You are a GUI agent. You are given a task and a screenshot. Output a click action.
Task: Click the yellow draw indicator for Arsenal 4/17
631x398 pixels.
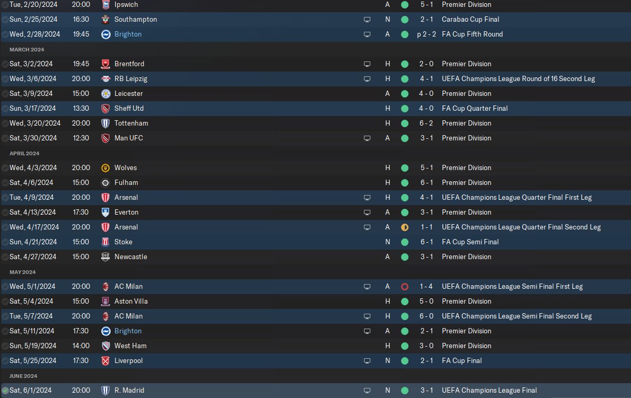(405, 227)
